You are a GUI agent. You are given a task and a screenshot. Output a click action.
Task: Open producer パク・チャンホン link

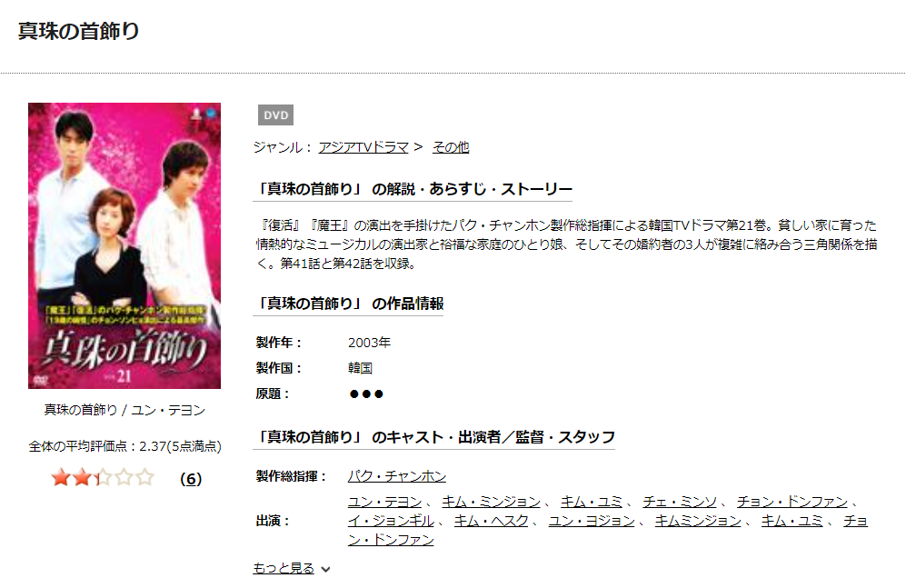click(397, 476)
